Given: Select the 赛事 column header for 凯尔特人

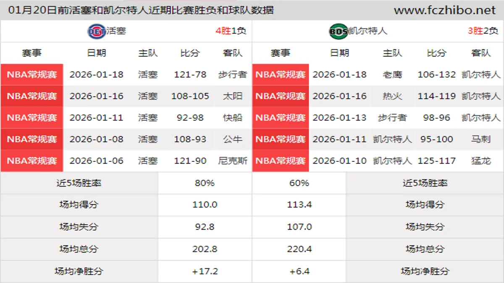Looking at the screenshot, I should point(280,53).
